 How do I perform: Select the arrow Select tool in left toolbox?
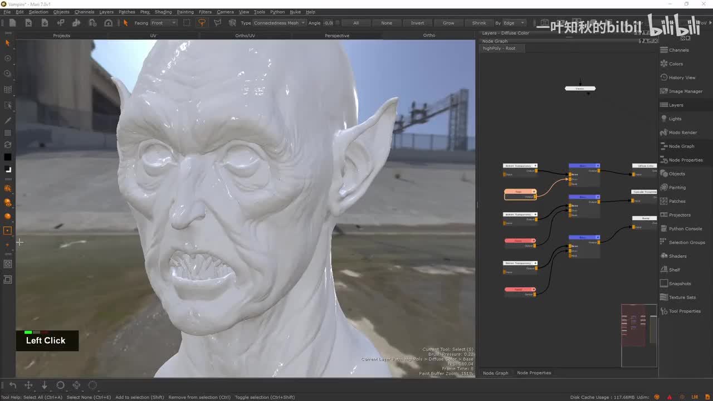(x=8, y=43)
